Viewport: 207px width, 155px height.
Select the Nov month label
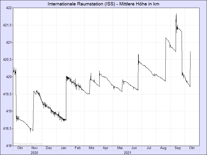pyautogui.click(x=34, y=148)
